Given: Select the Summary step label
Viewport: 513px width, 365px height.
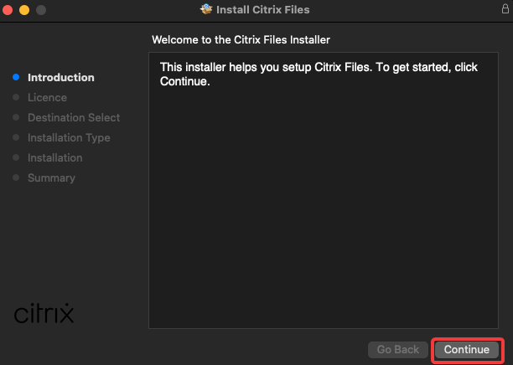Looking at the screenshot, I should [51, 177].
